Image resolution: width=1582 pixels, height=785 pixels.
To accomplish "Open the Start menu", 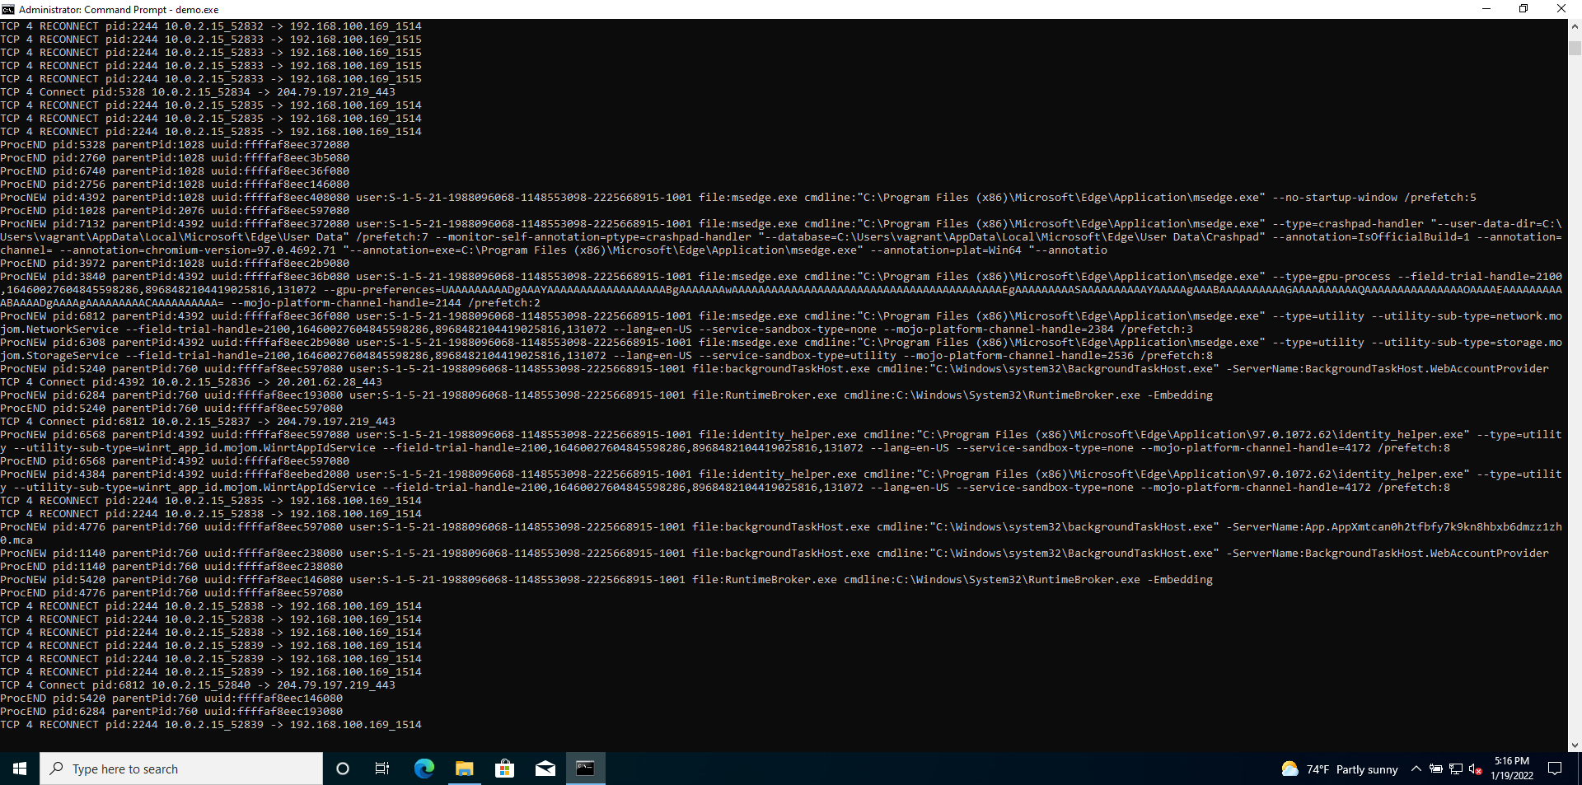I will point(18,769).
